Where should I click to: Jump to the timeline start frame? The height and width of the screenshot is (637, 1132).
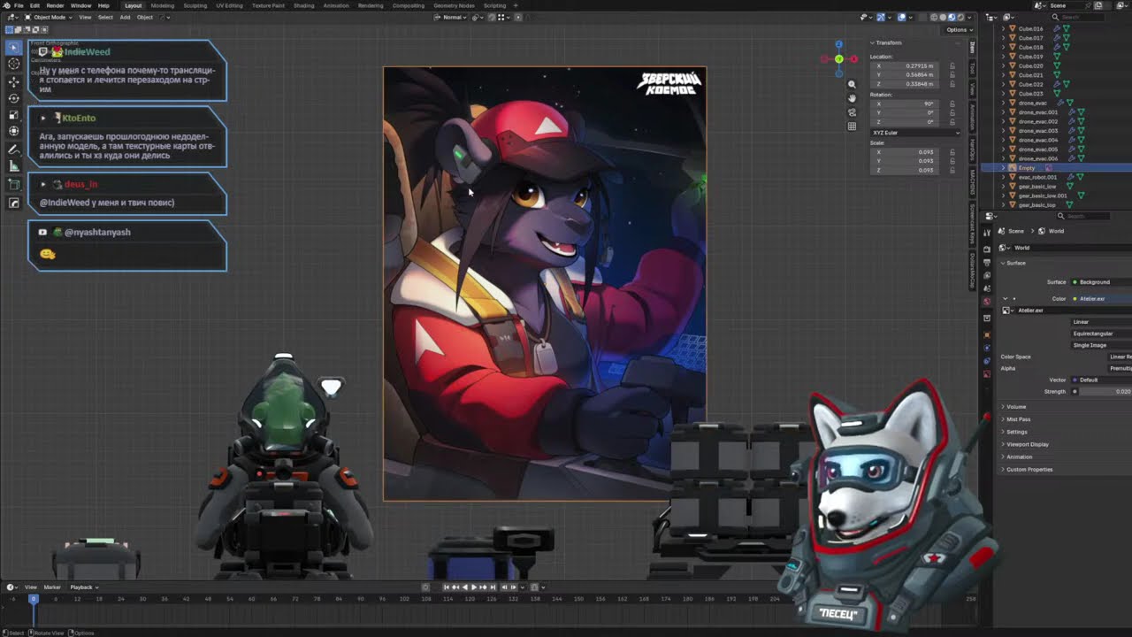click(x=447, y=587)
